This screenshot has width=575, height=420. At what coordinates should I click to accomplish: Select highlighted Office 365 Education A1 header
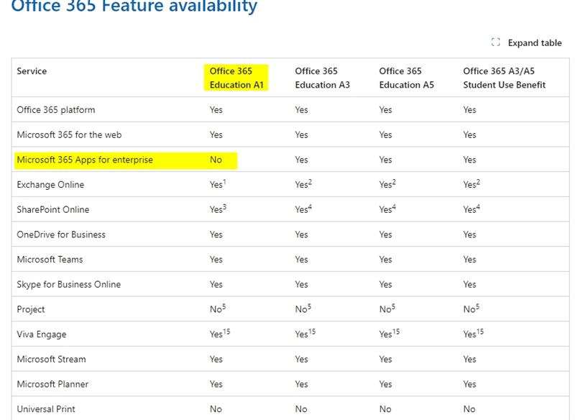pos(236,78)
